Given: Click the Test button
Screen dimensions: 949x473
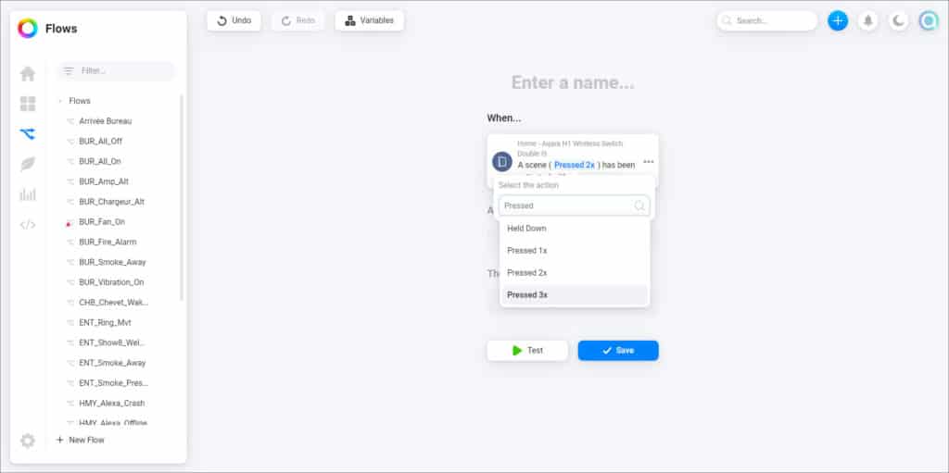Looking at the screenshot, I should point(527,351).
